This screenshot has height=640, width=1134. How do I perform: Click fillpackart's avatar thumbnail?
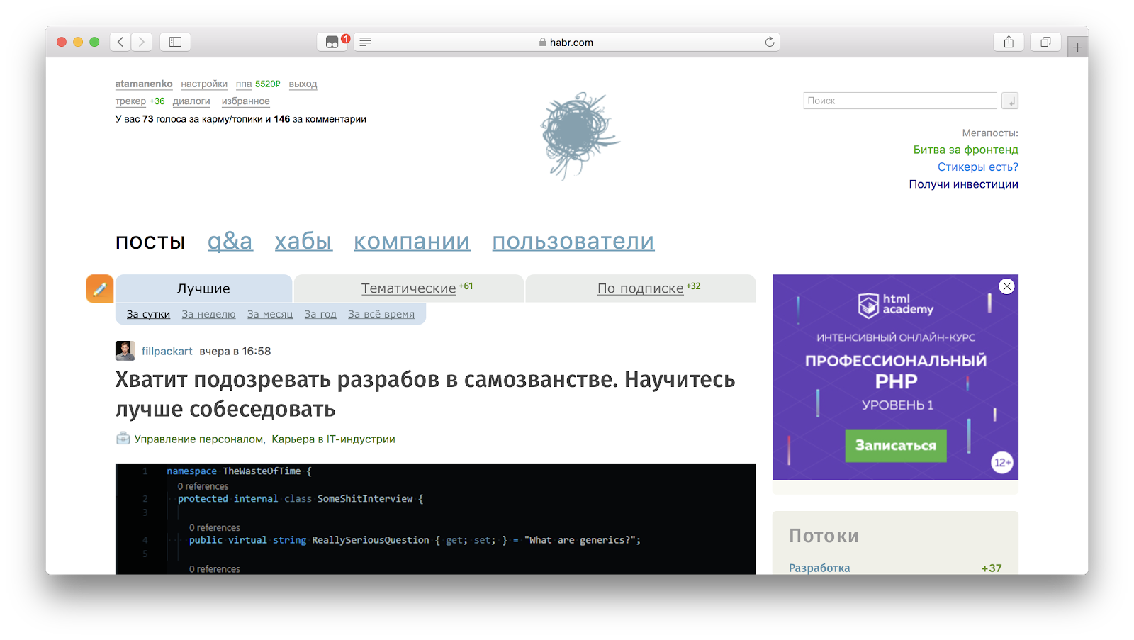[125, 351]
